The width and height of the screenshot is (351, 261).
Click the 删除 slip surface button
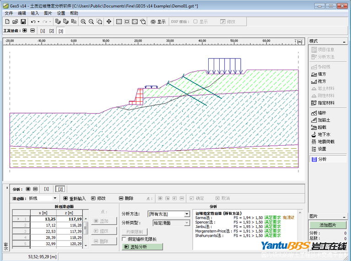point(126,198)
